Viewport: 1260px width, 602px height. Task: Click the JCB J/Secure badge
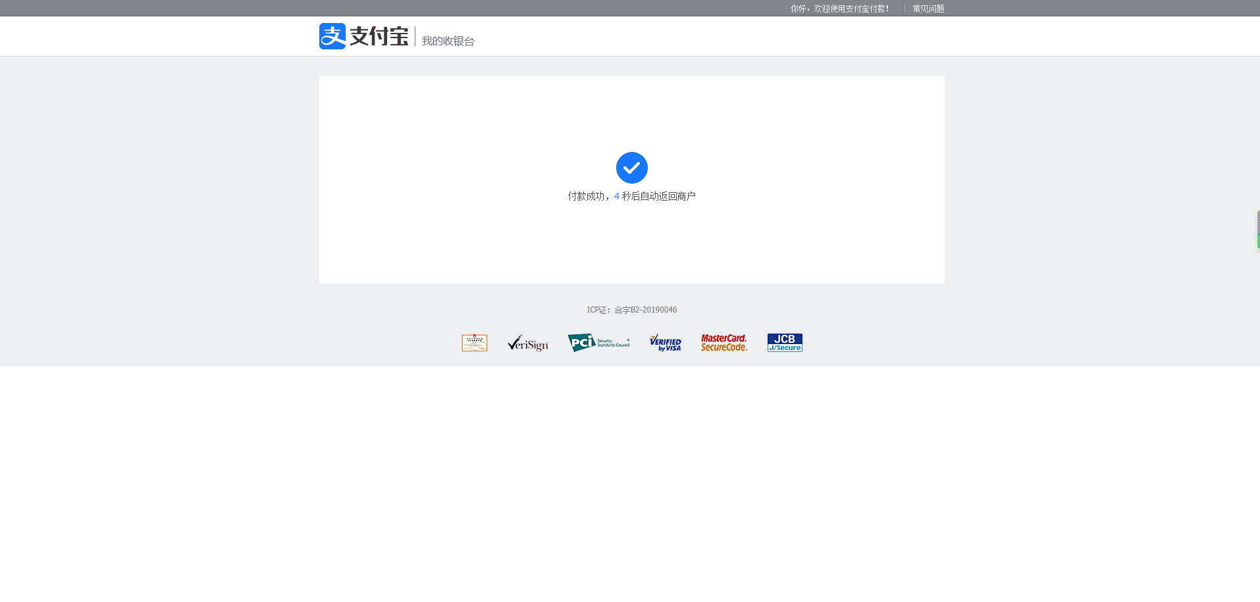[x=785, y=343]
